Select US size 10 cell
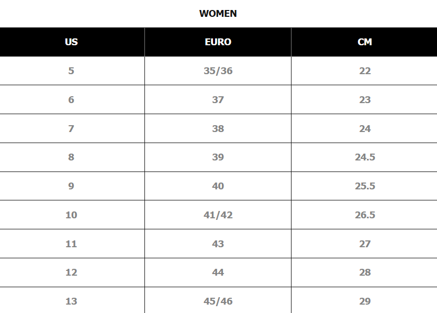Viewport: 437px width, 313px height. pos(72,215)
